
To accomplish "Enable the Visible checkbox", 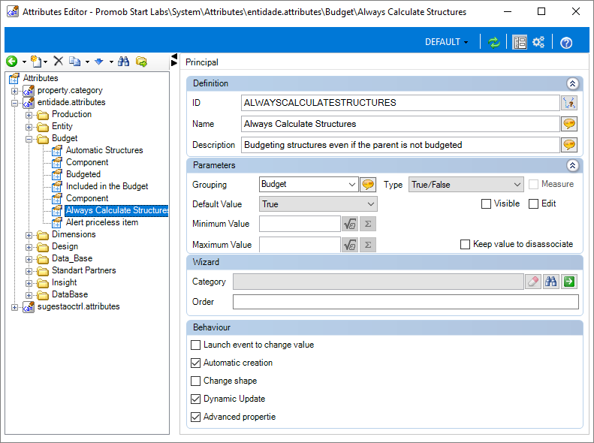I will 486,204.
